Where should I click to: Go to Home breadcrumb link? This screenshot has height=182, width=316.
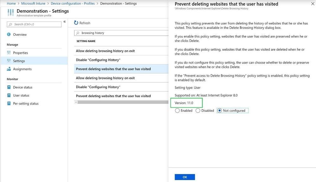coord(11,3)
